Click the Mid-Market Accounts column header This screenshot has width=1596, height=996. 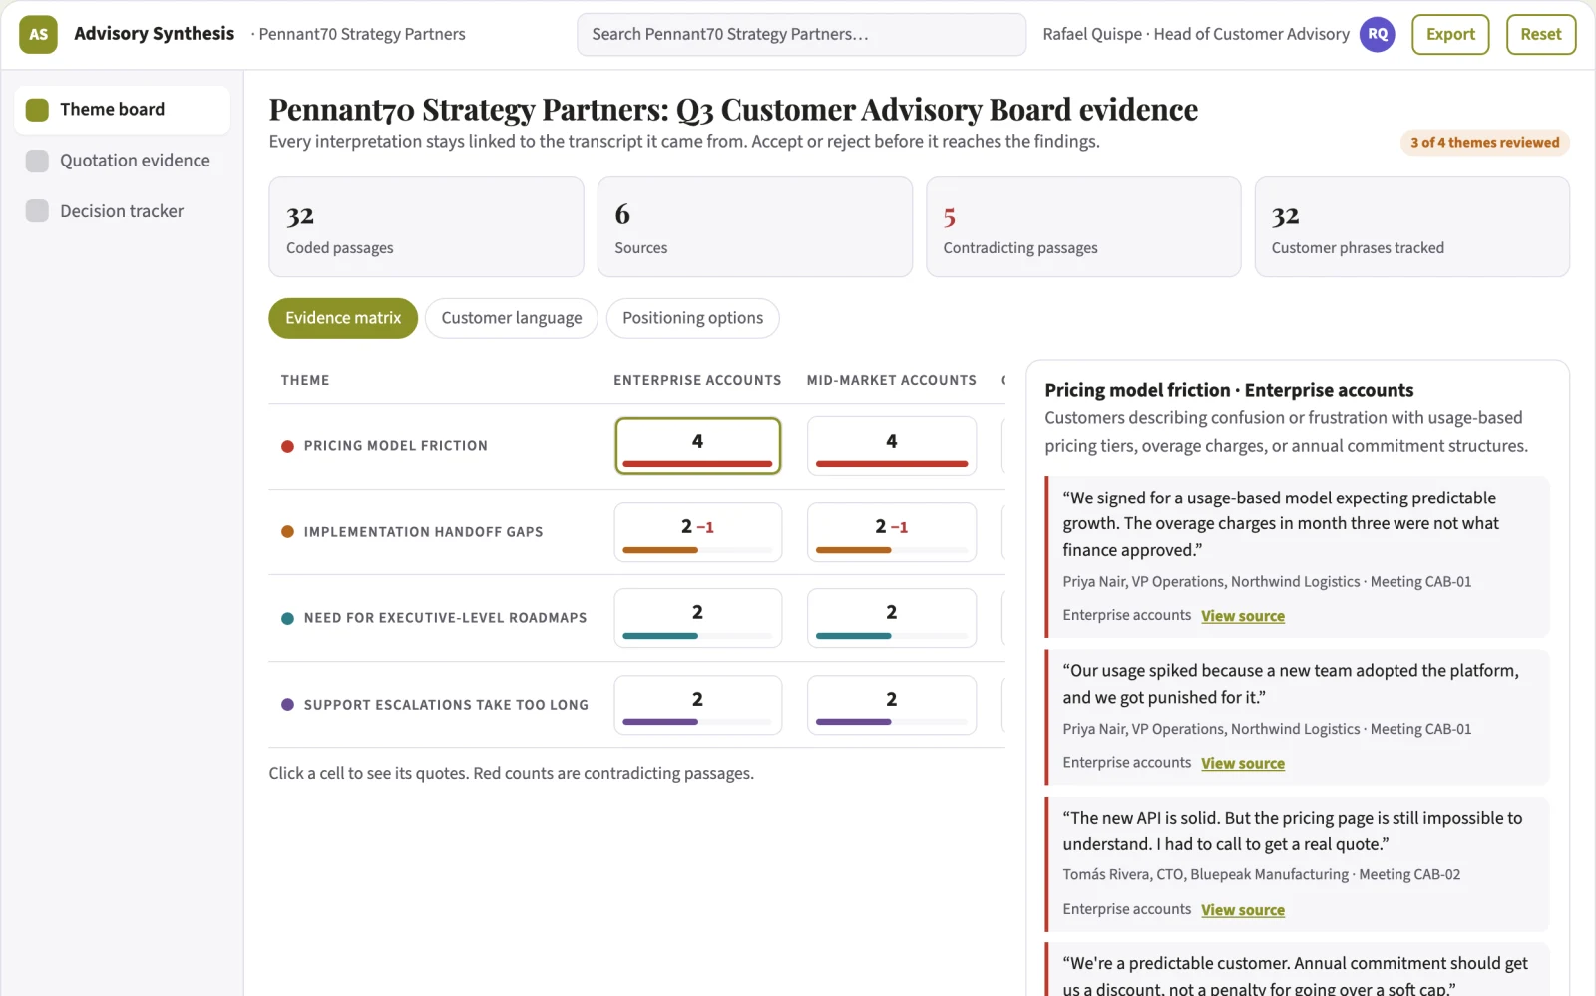tap(892, 380)
